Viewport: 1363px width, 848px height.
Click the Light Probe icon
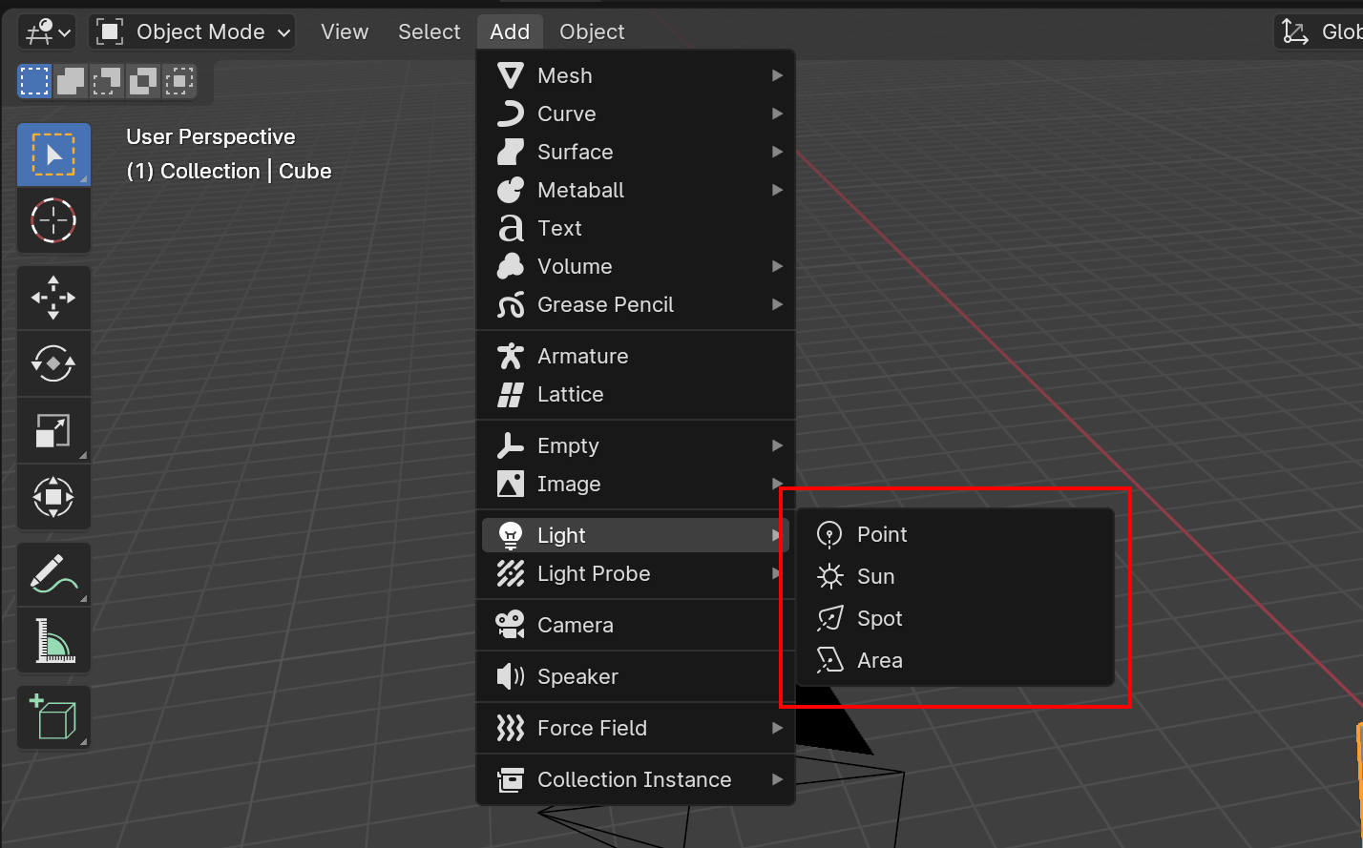coord(511,573)
